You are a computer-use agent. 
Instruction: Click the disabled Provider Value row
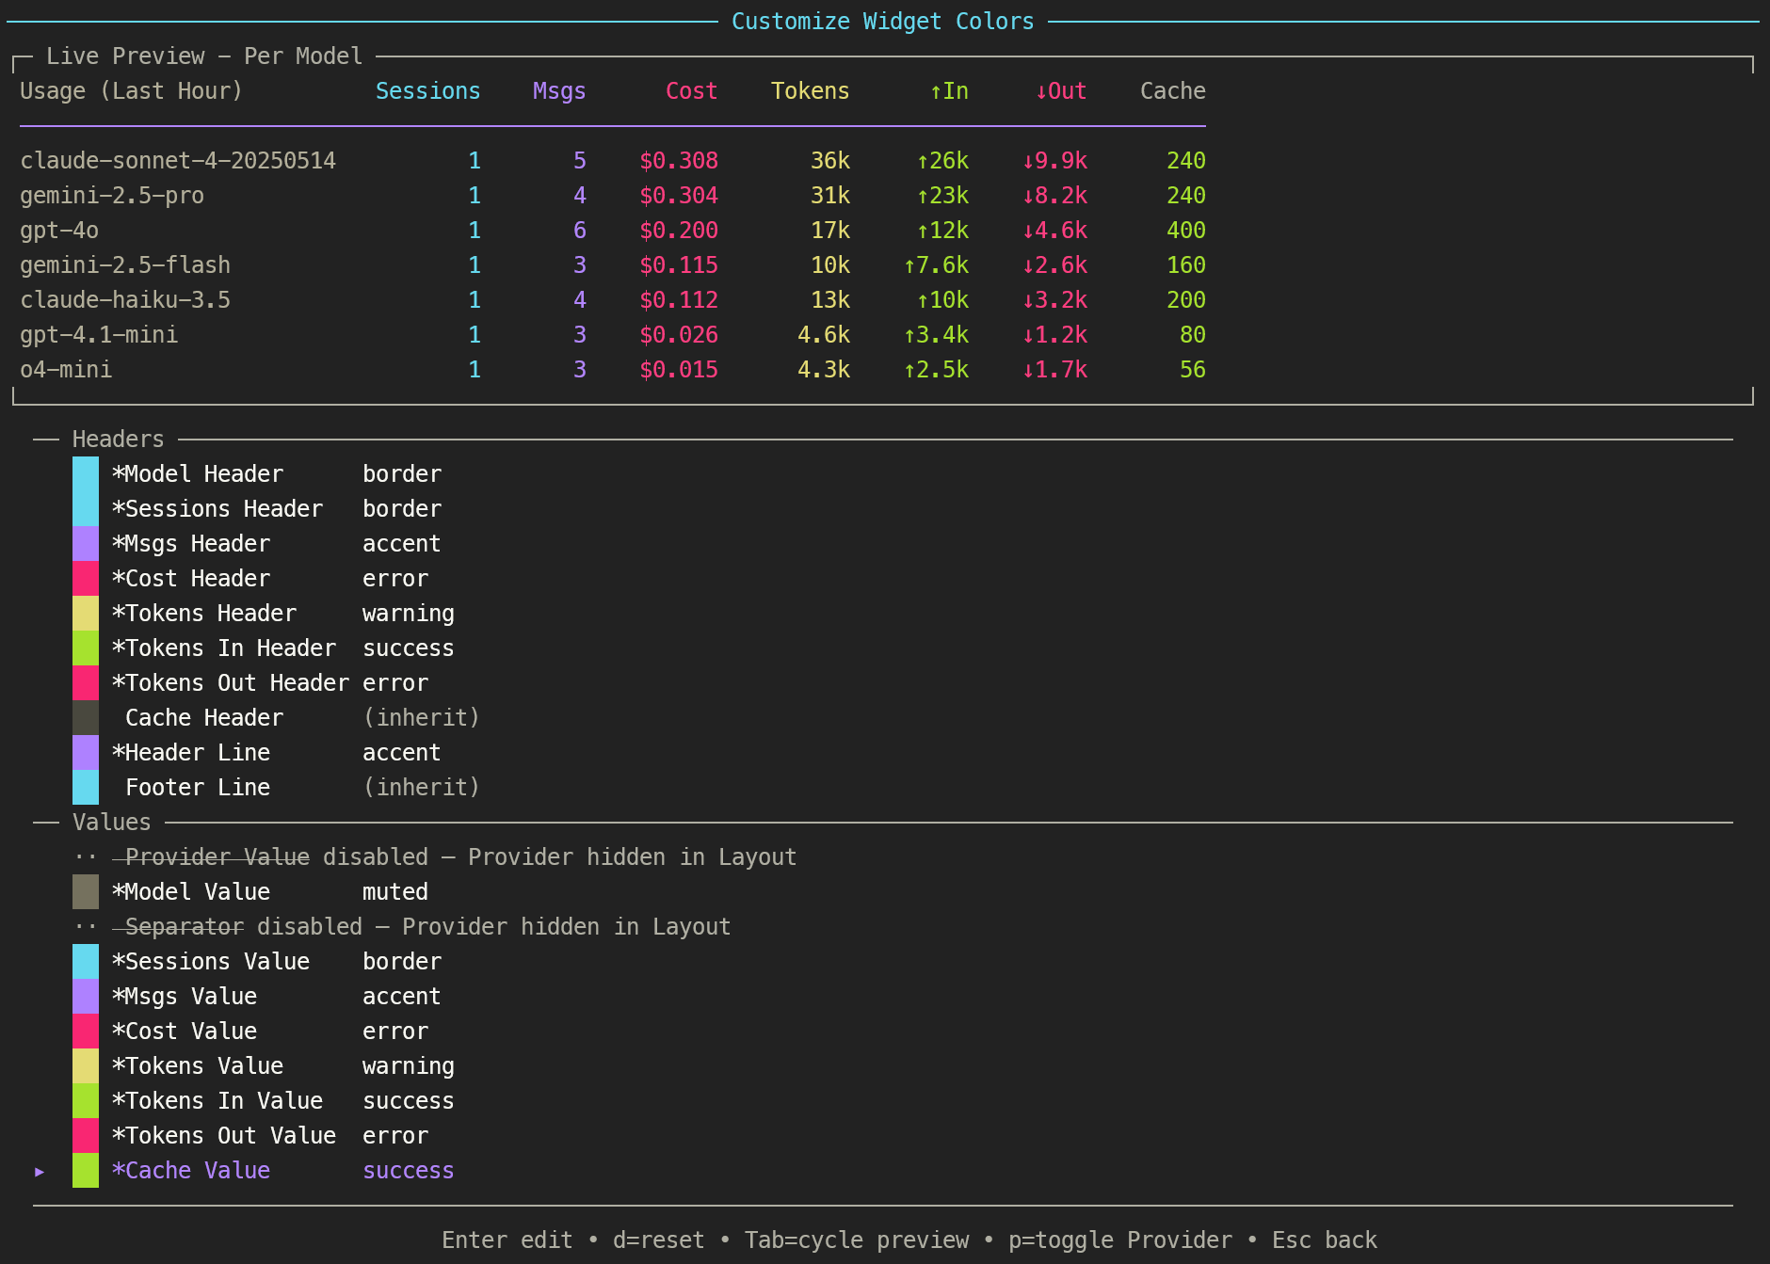(x=435, y=857)
